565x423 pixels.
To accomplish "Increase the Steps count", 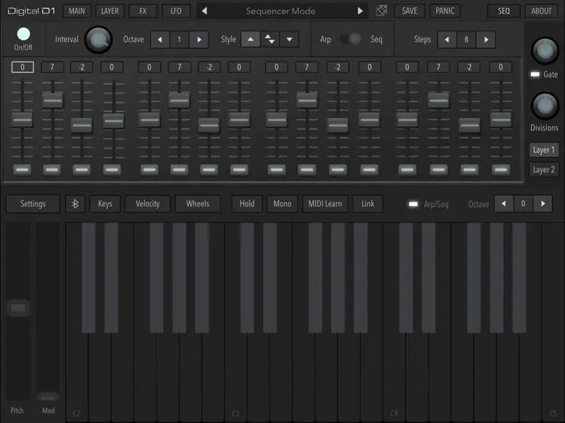I will tap(486, 39).
